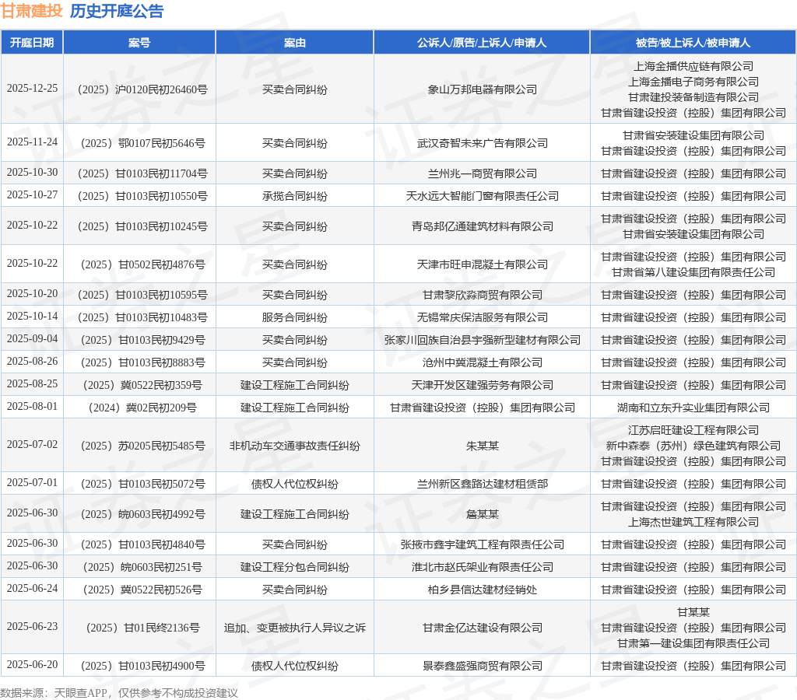The height and width of the screenshot is (700, 797).
Task: Click the 历史开庭公告 heading
Action: coord(117,11)
